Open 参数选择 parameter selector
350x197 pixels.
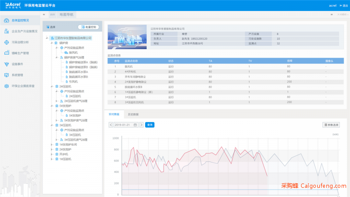(331, 125)
